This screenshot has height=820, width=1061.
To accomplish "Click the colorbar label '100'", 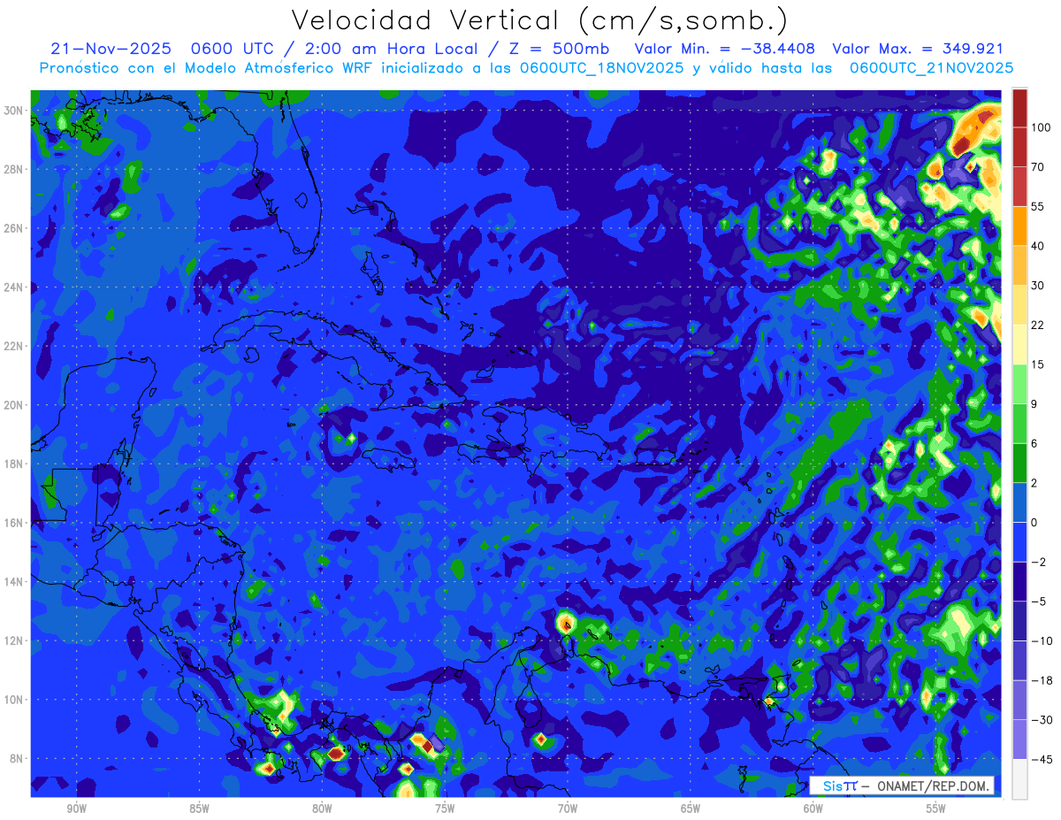I will [1041, 127].
